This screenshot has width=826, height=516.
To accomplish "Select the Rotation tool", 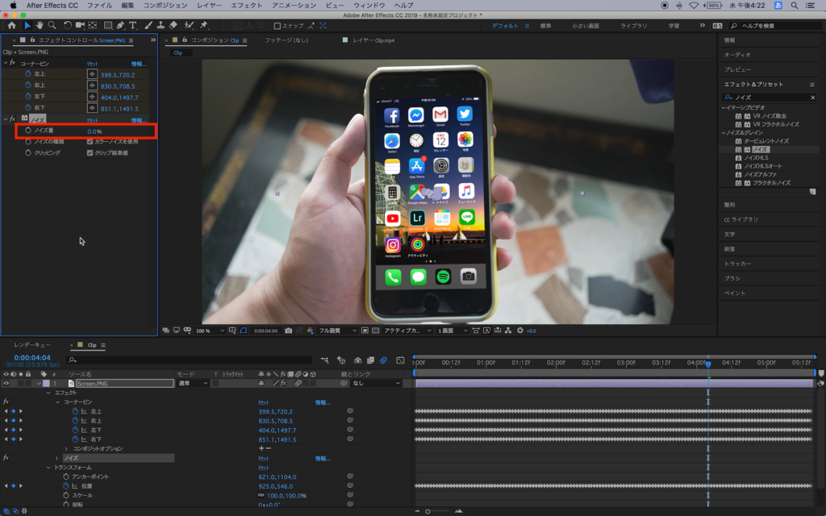I will (68, 26).
